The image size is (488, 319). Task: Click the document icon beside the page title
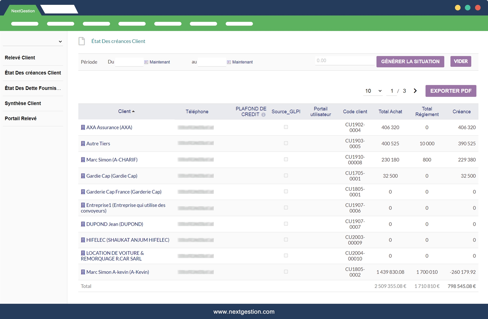82,41
